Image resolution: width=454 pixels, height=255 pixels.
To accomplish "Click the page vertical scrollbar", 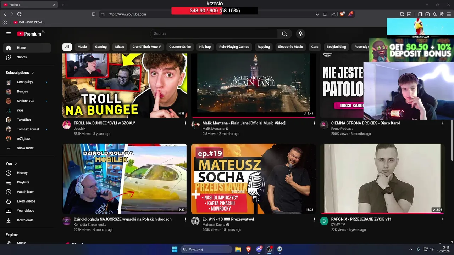I will click(452, 140).
